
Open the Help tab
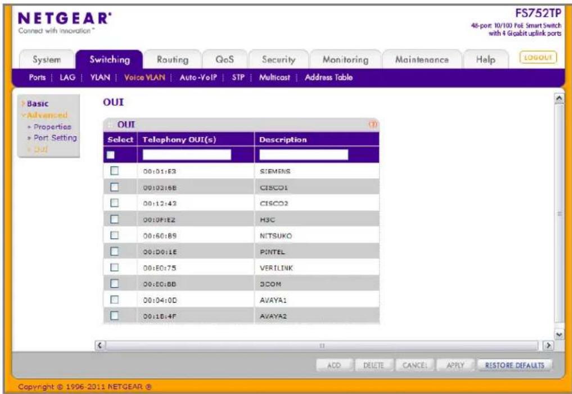485,60
